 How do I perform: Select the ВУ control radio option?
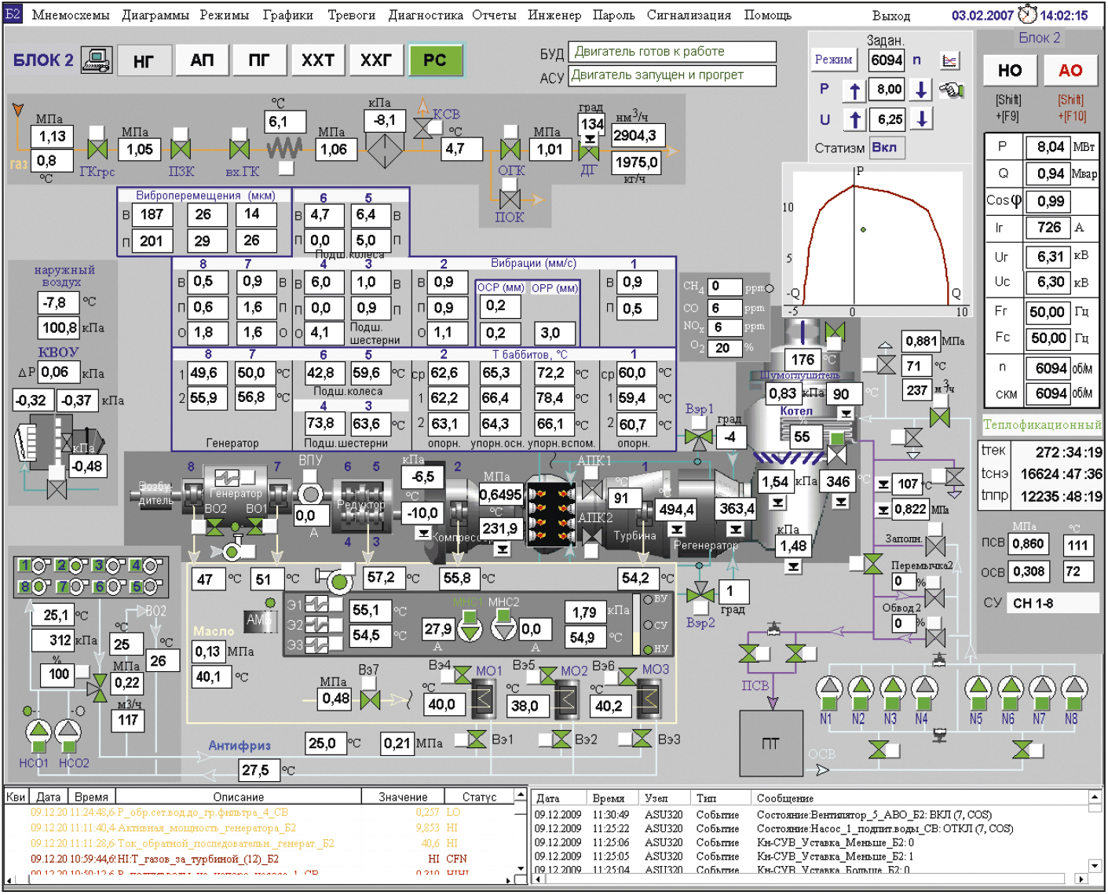[649, 599]
